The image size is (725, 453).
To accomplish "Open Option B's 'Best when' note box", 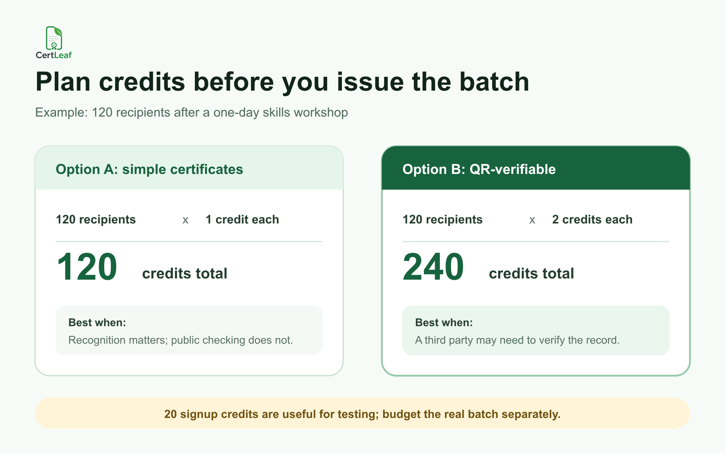I will 536,330.
